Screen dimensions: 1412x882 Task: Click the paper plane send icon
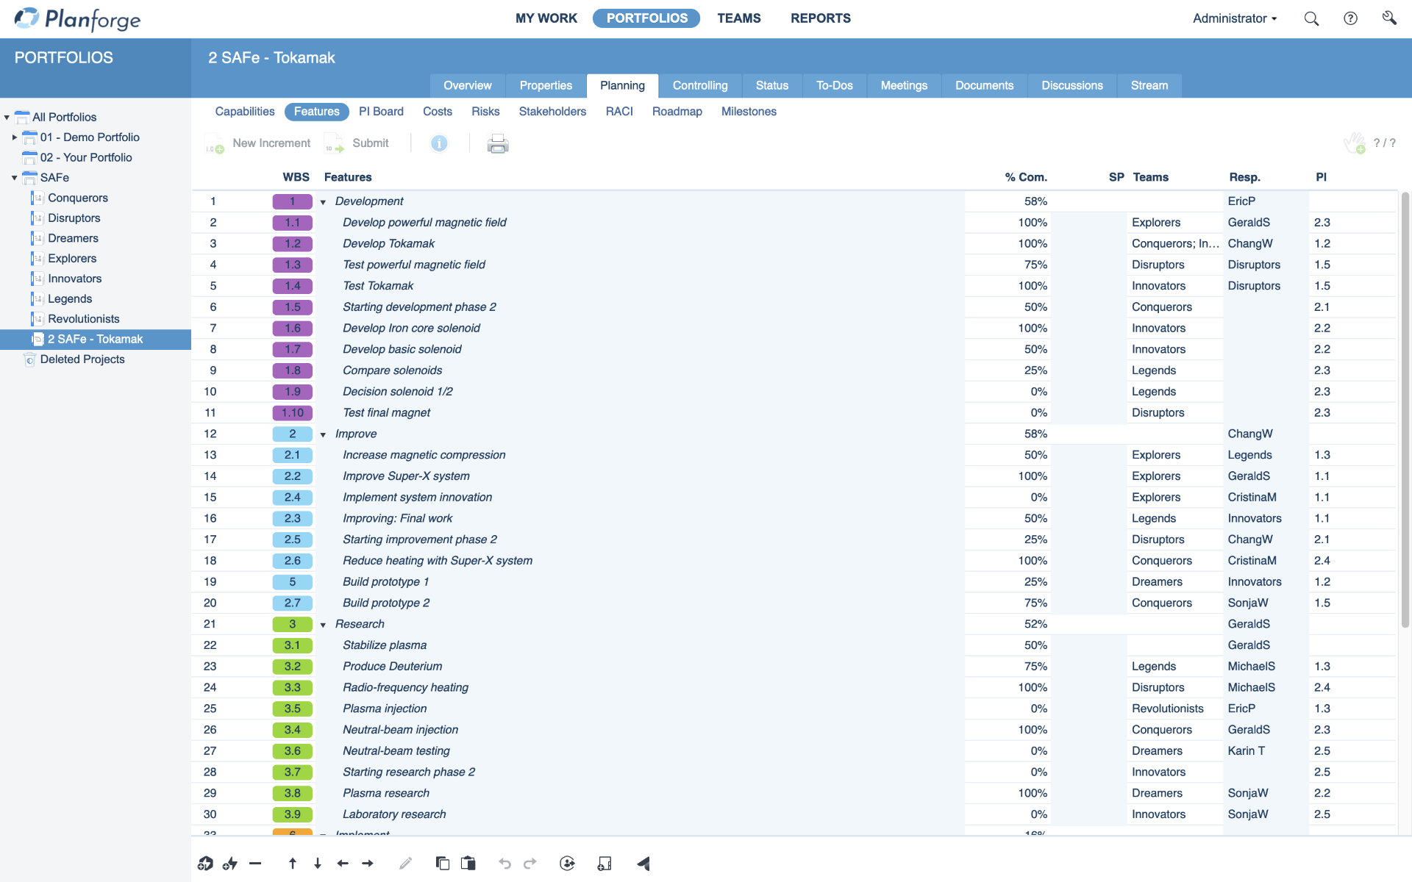pyautogui.click(x=643, y=863)
